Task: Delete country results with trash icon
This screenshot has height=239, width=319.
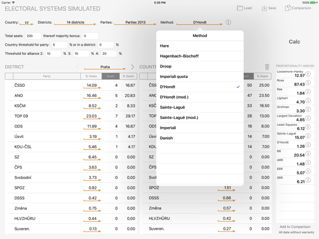Action: pos(267,66)
